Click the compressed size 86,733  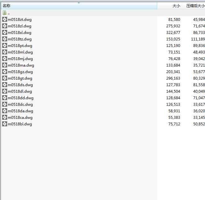pyautogui.click(x=199, y=33)
